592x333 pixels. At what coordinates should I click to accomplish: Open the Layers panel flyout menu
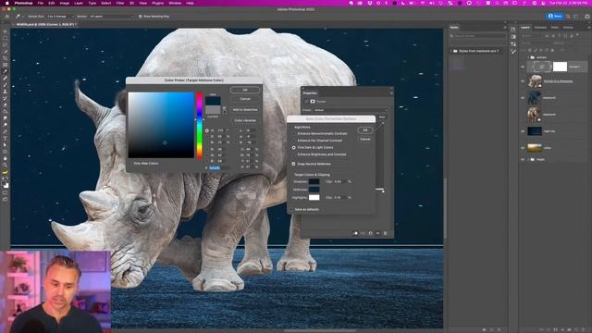588,27
